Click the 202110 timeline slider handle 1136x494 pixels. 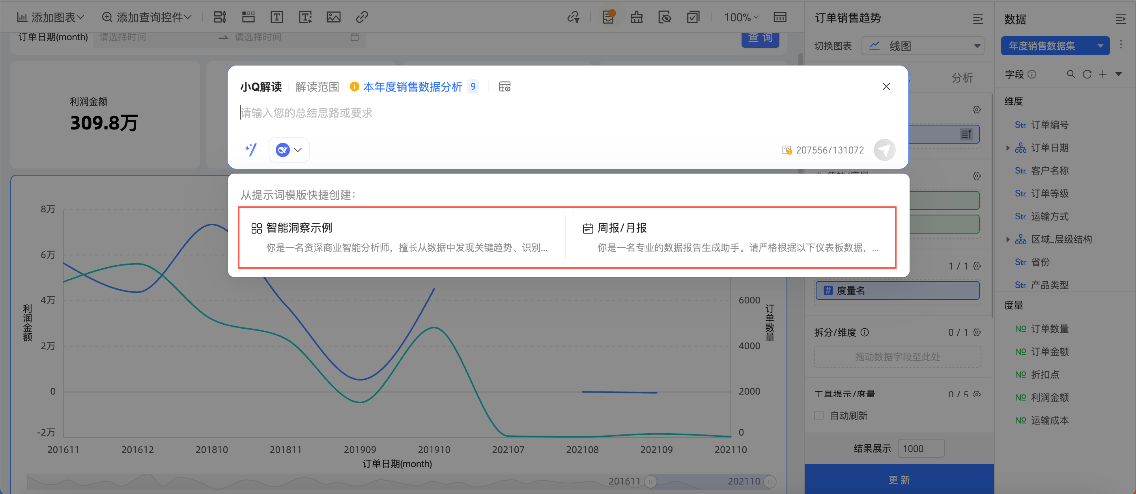(770, 481)
